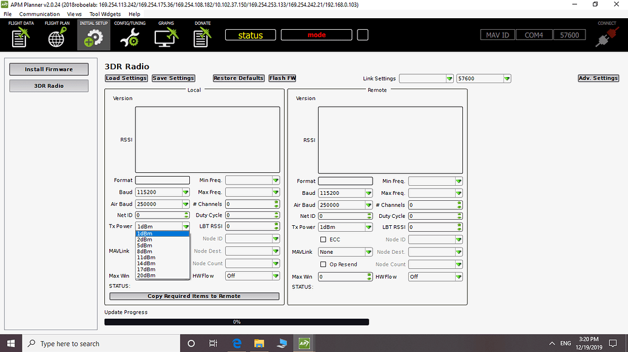Open the Graphs monitor icon
Image resolution: width=628 pixels, height=352 pixels.
point(166,36)
